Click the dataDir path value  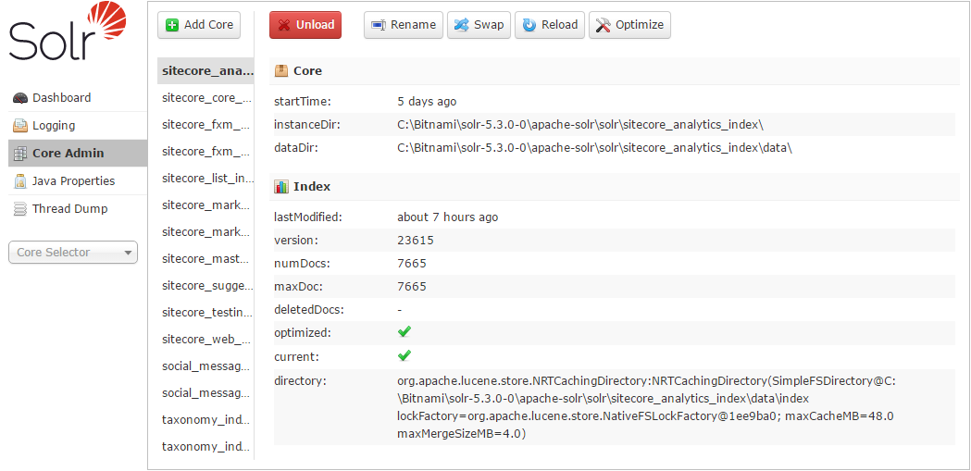pyautogui.click(x=594, y=148)
